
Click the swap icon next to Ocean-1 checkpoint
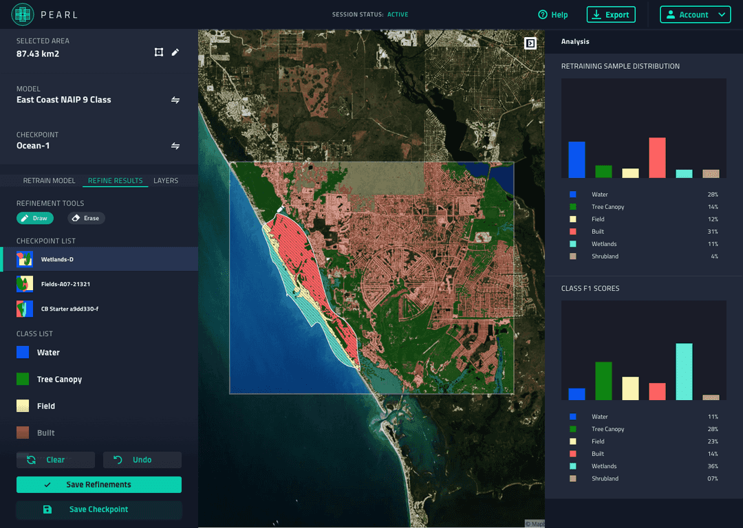click(175, 146)
